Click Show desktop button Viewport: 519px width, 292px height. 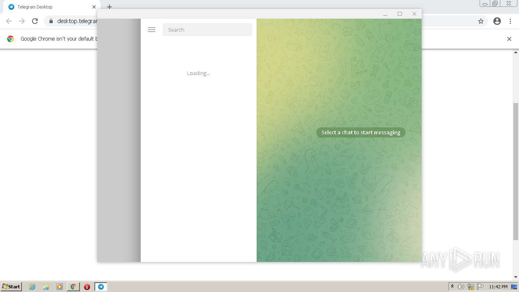tap(515, 287)
